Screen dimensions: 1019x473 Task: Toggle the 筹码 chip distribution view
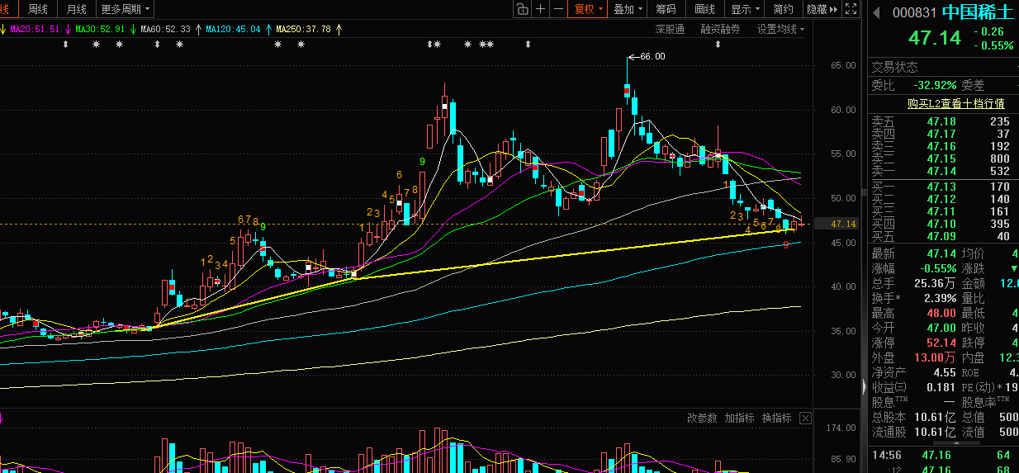click(666, 9)
